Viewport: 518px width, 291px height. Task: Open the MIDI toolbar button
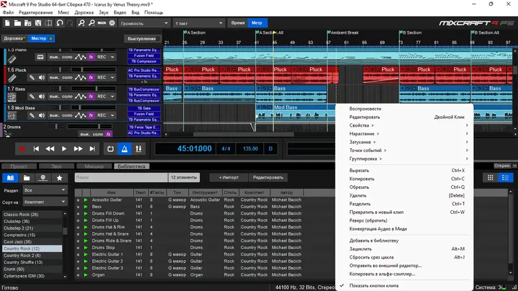pyautogui.click(x=102, y=23)
